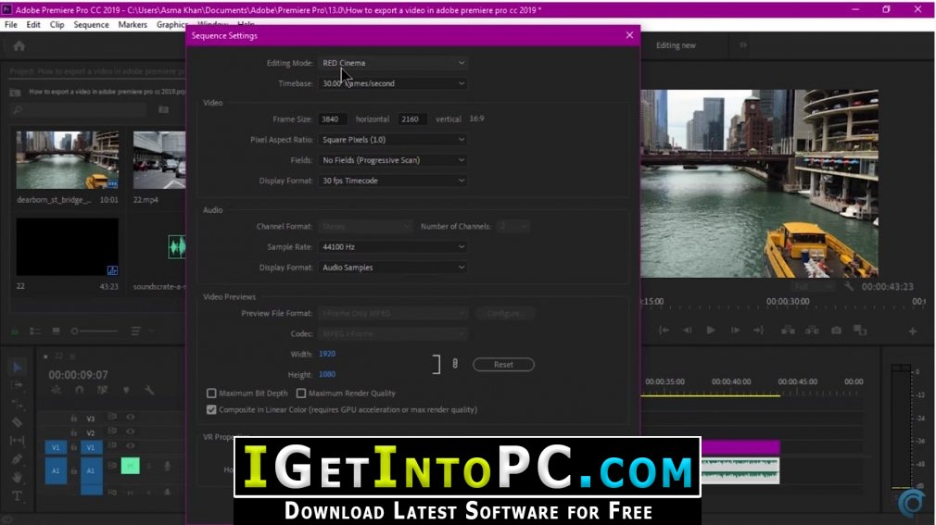Play the program monitor video
The height and width of the screenshot is (525, 936).
711,331
